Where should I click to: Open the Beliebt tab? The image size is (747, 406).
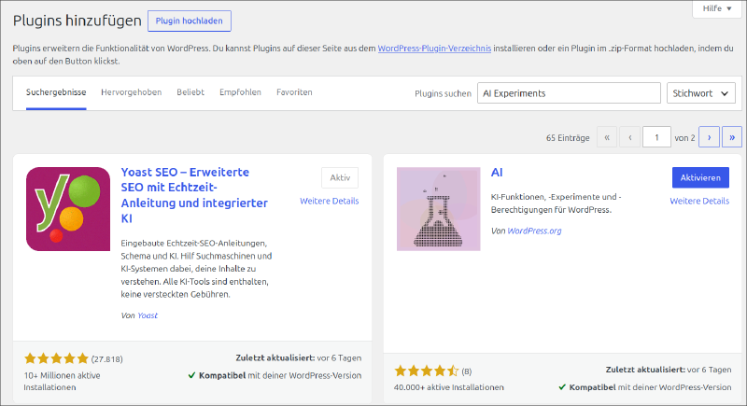[190, 92]
